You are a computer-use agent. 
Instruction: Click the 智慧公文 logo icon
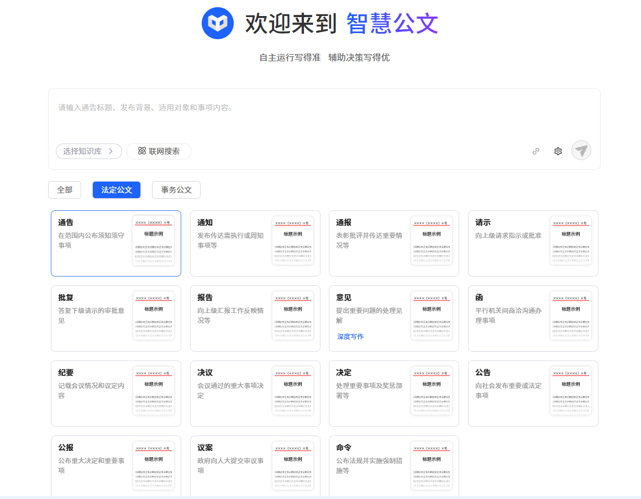point(218,23)
